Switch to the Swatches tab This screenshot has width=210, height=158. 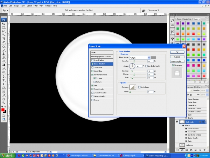(187, 19)
